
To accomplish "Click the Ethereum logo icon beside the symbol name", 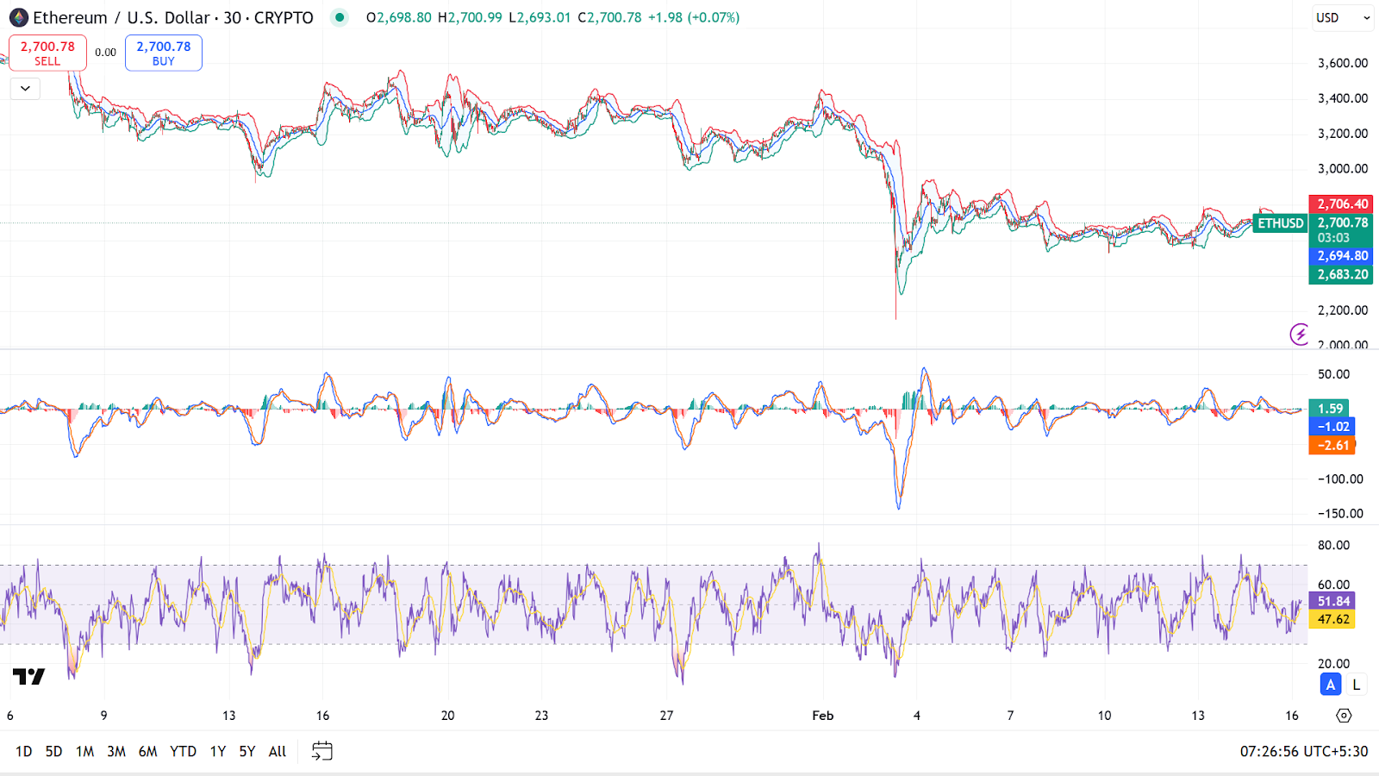I will (18, 17).
